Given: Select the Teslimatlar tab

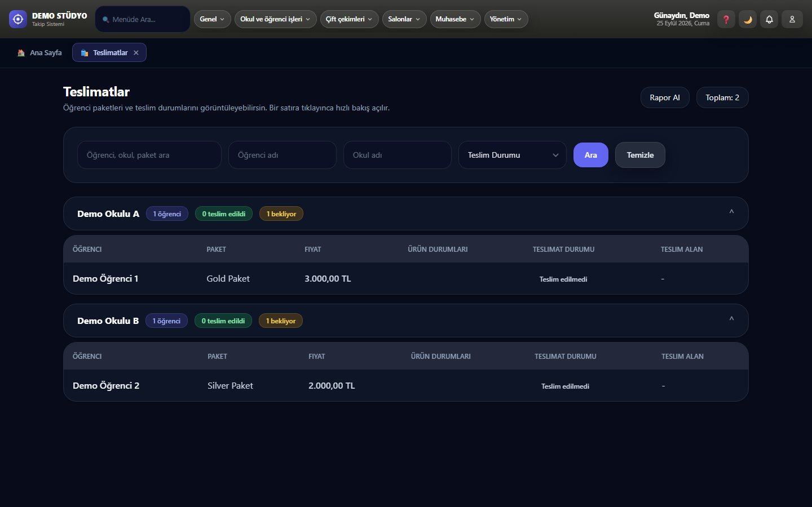Looking at the screenshot, I should 109,52.
